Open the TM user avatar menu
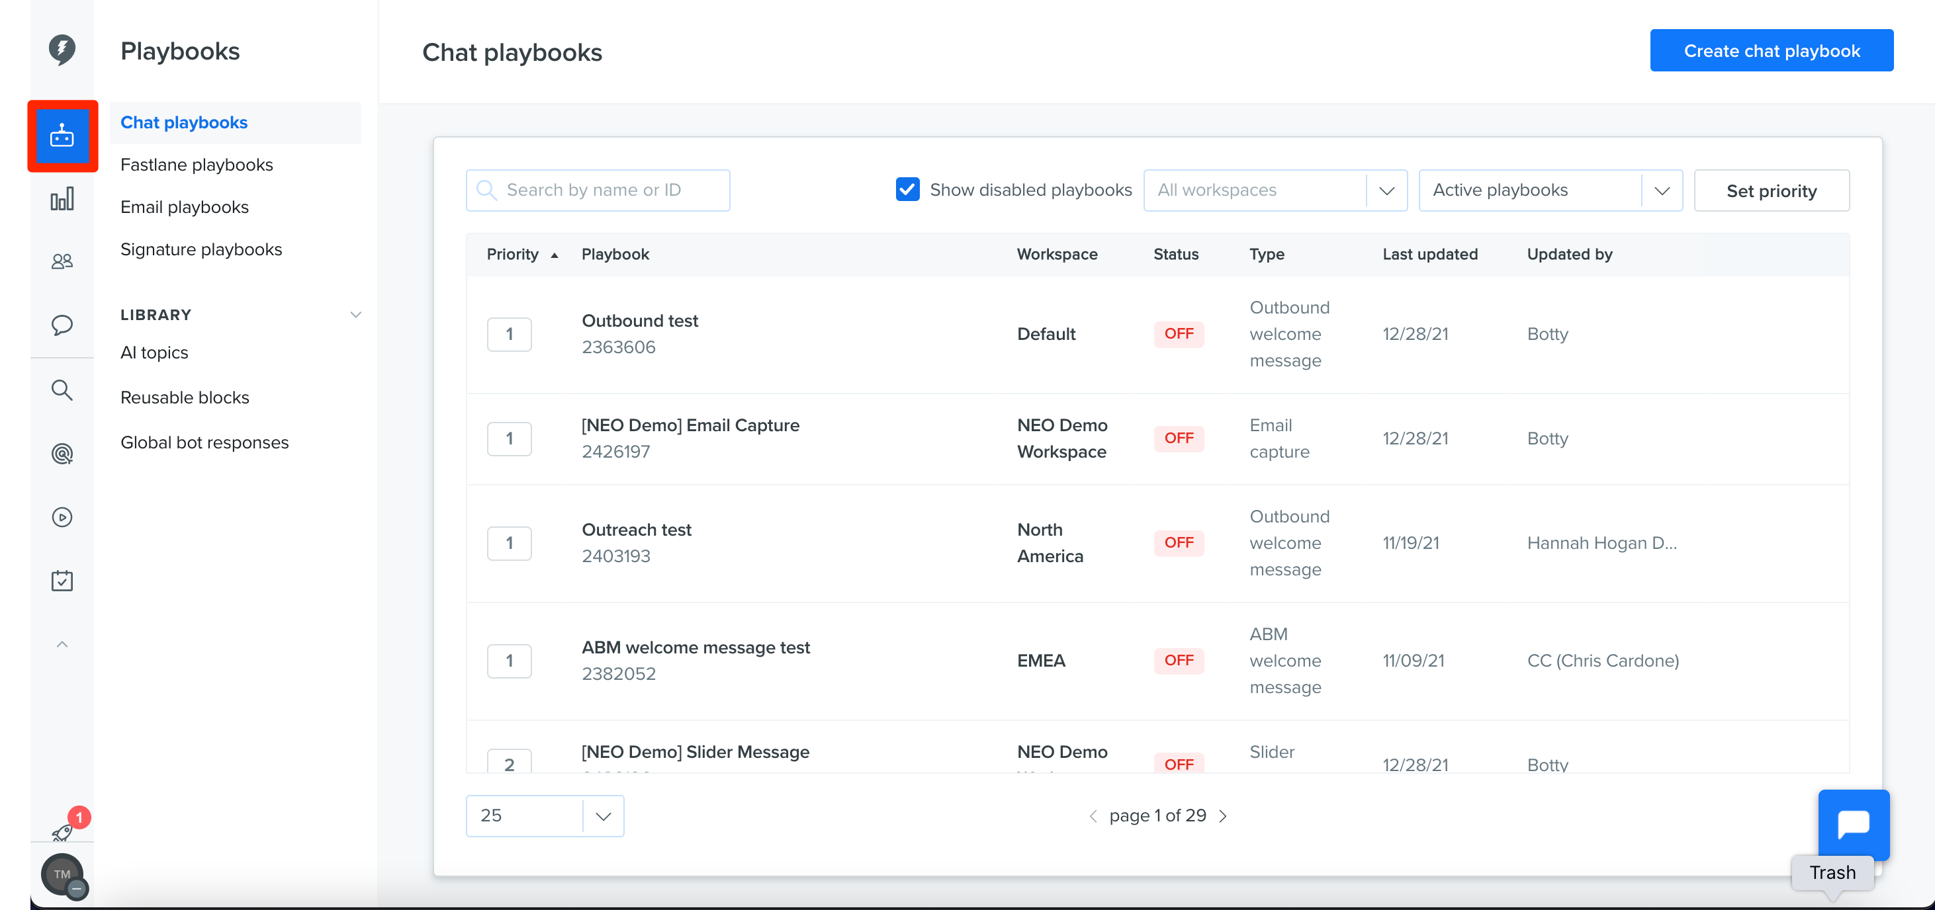The width and height of the screenshot is (1935, 910). click(63, 874)
